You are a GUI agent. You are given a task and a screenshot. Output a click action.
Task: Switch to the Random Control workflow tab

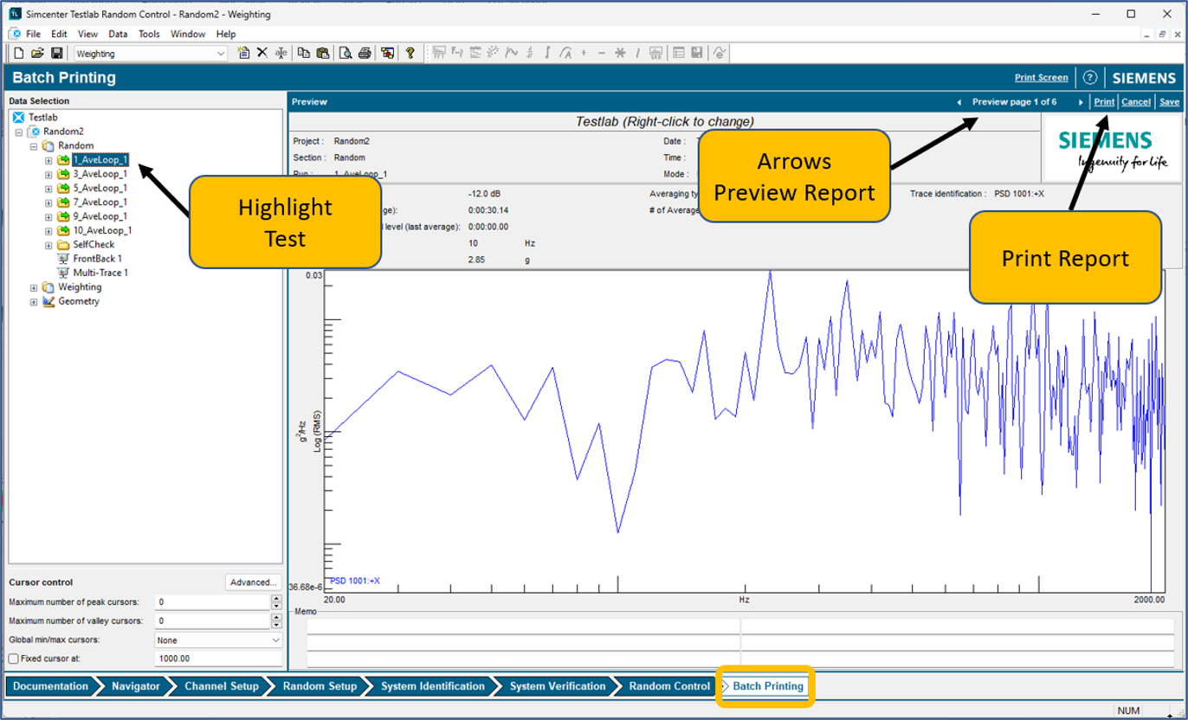click(x=669, y=686)
